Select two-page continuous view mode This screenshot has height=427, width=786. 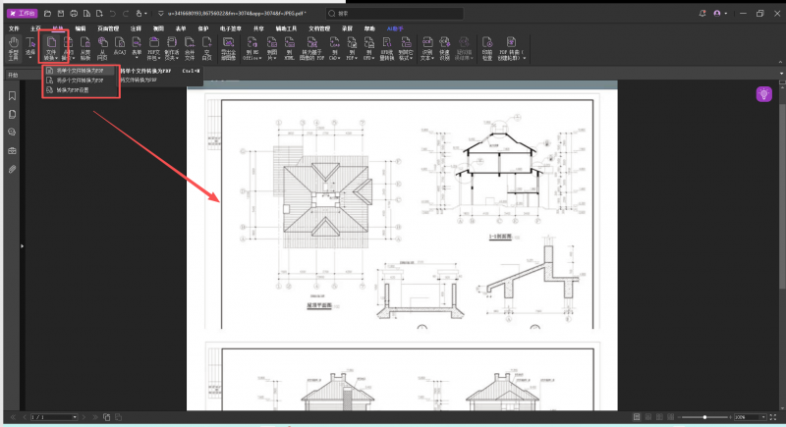click(x=670, y=417)
